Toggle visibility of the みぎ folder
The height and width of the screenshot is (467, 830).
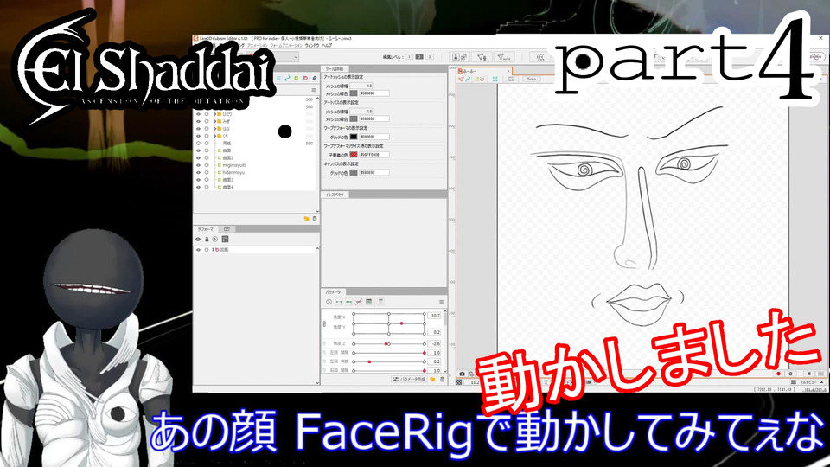(x=199, y=121)
